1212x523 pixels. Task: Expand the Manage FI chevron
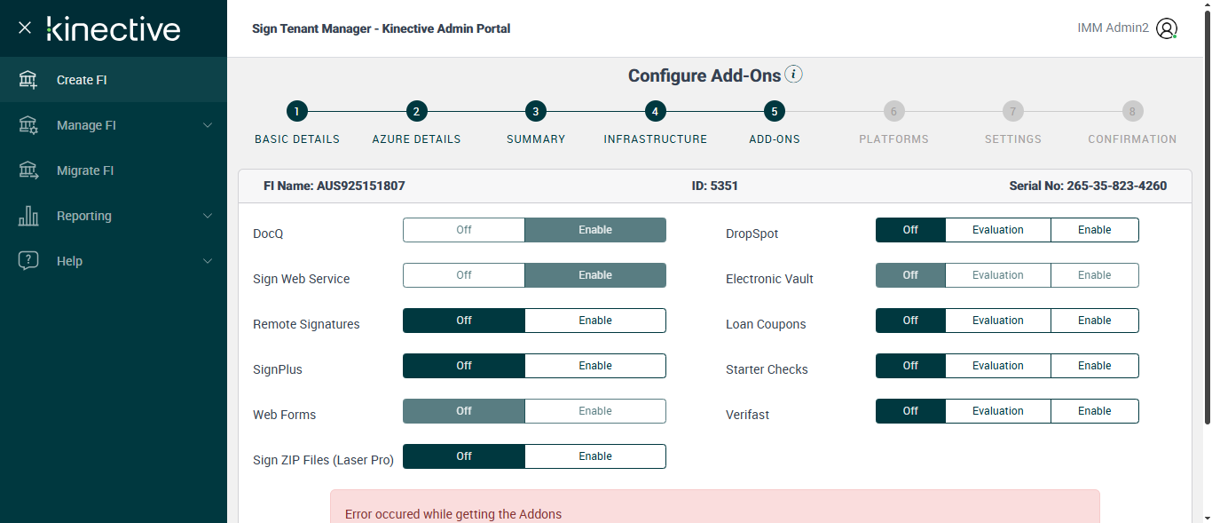[208, 125]
